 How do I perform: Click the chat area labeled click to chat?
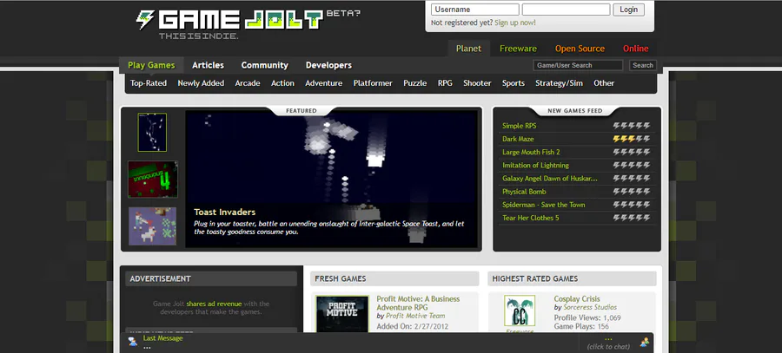pyautogui.click(x=608, y=343)
